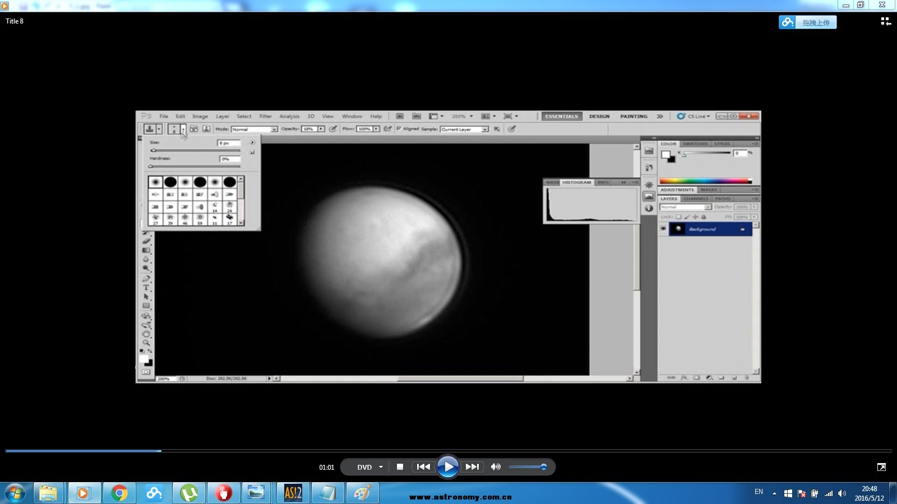Choose brush preset numbered 14

click(x=215, y=207)
